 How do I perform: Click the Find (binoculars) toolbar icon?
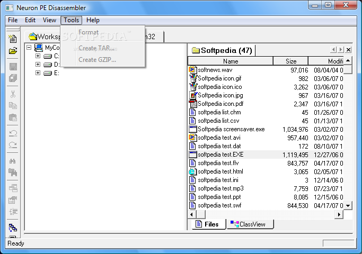(x=13, y=161)
